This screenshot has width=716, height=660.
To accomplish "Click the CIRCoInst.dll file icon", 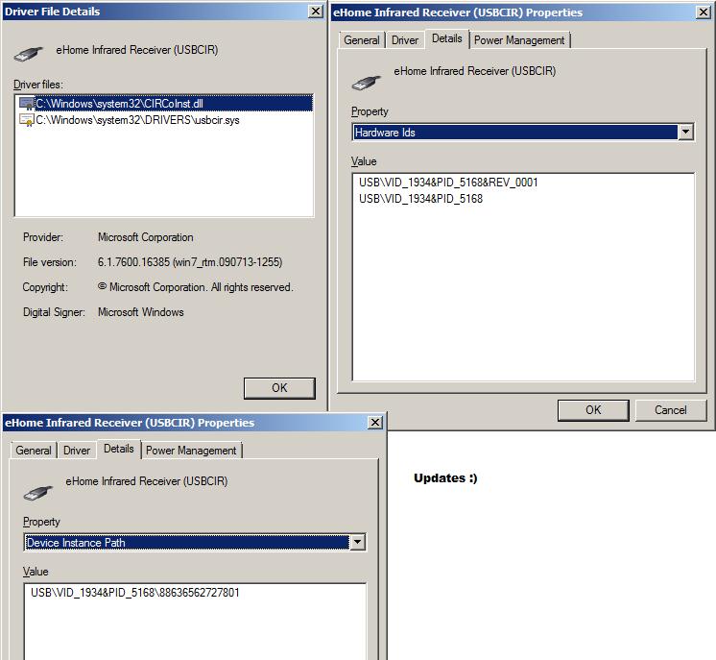I will pyautogui.click(x=27, y=103).
